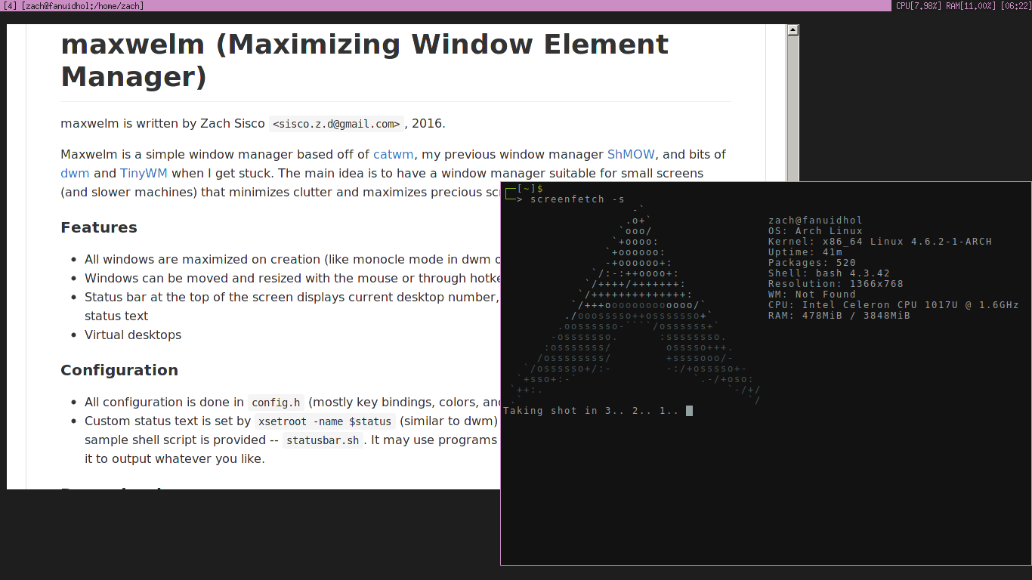Click the WM: Not Found line

[x=812, y=295]
